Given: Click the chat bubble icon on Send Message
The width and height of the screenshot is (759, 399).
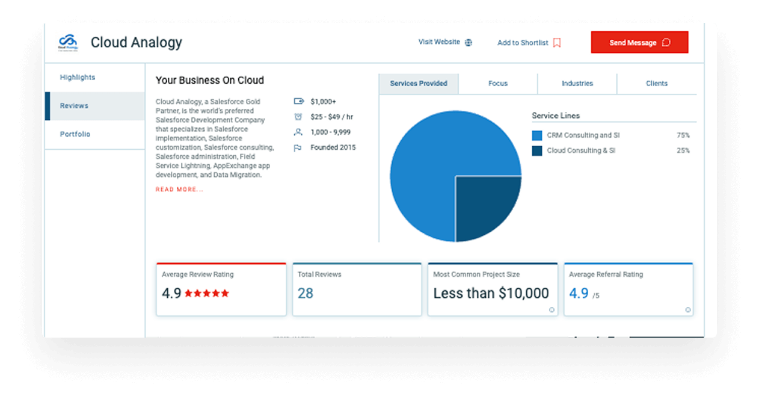Looking at the screenshot, I should [666, 43].
